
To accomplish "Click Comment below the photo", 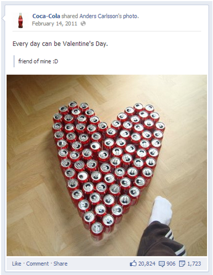I will pyautogui.click(x=38, y=263).
